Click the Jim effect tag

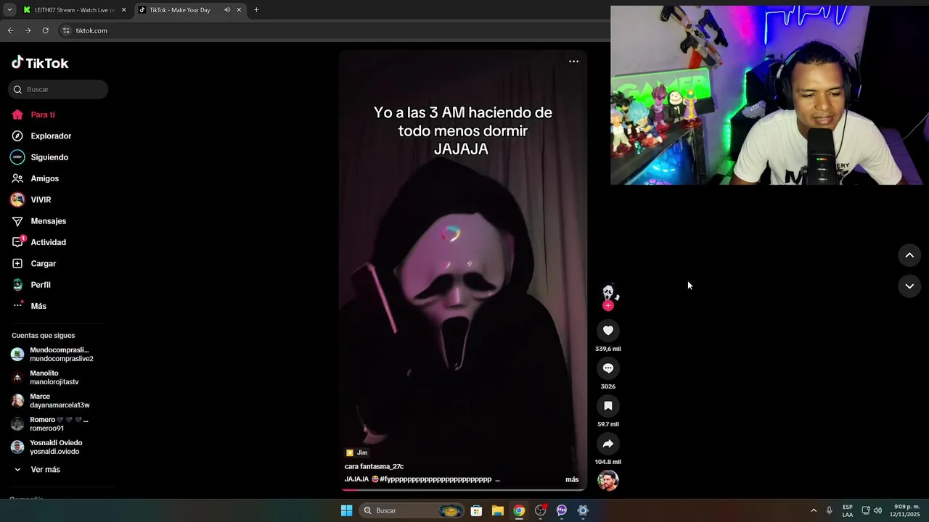356,452
